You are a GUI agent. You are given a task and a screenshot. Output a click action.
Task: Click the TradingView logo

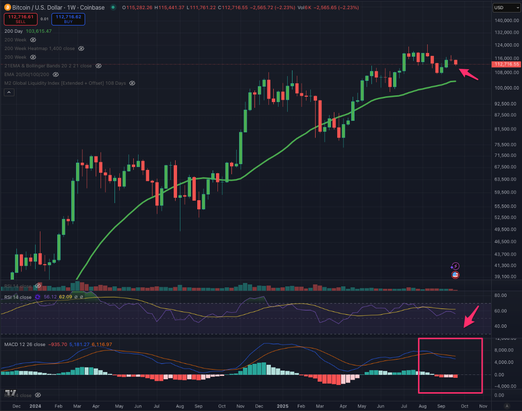pos(10,393)
